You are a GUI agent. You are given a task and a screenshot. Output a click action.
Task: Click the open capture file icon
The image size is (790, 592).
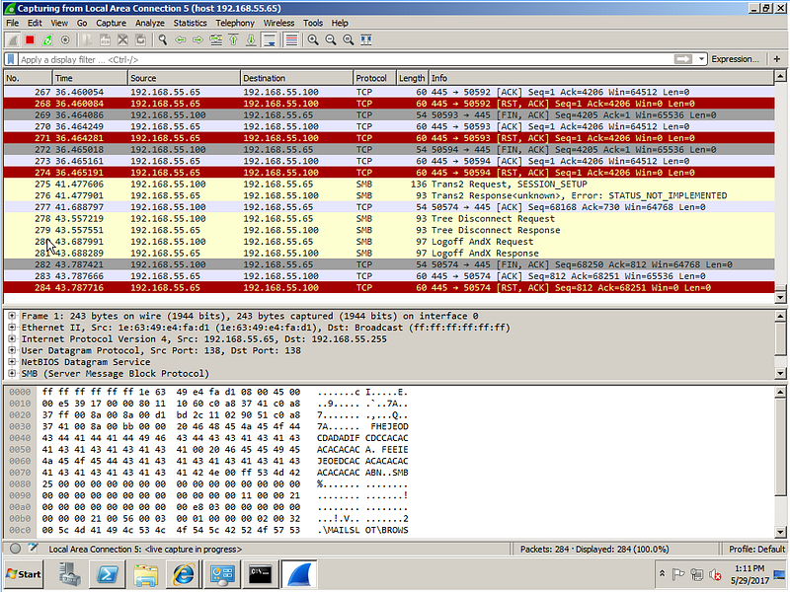(x=87, y=40)
